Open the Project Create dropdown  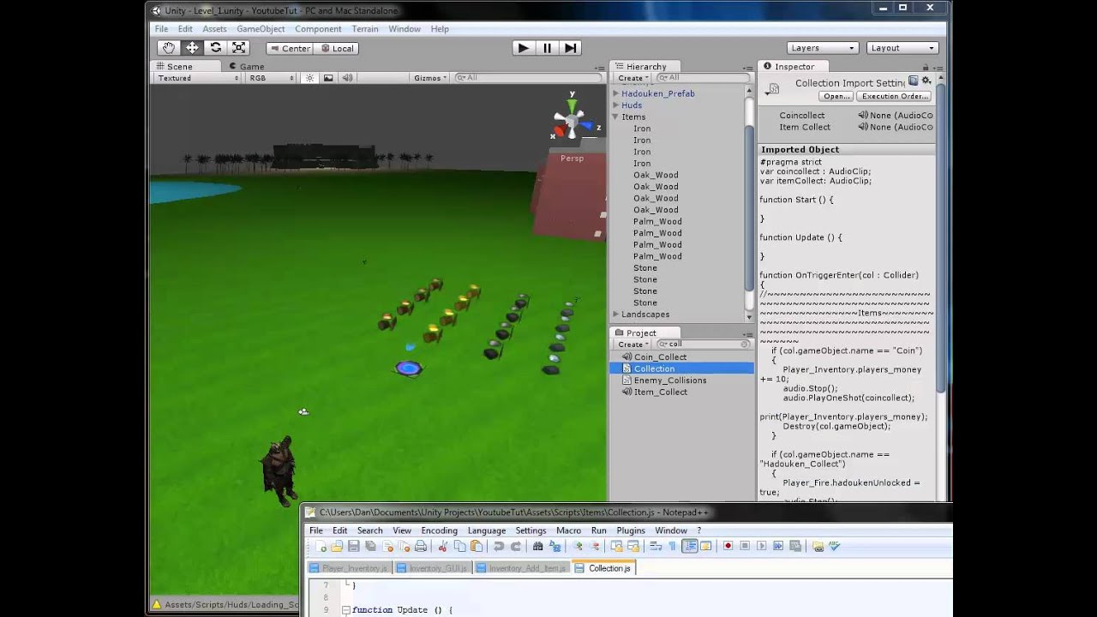pos(633,344)
